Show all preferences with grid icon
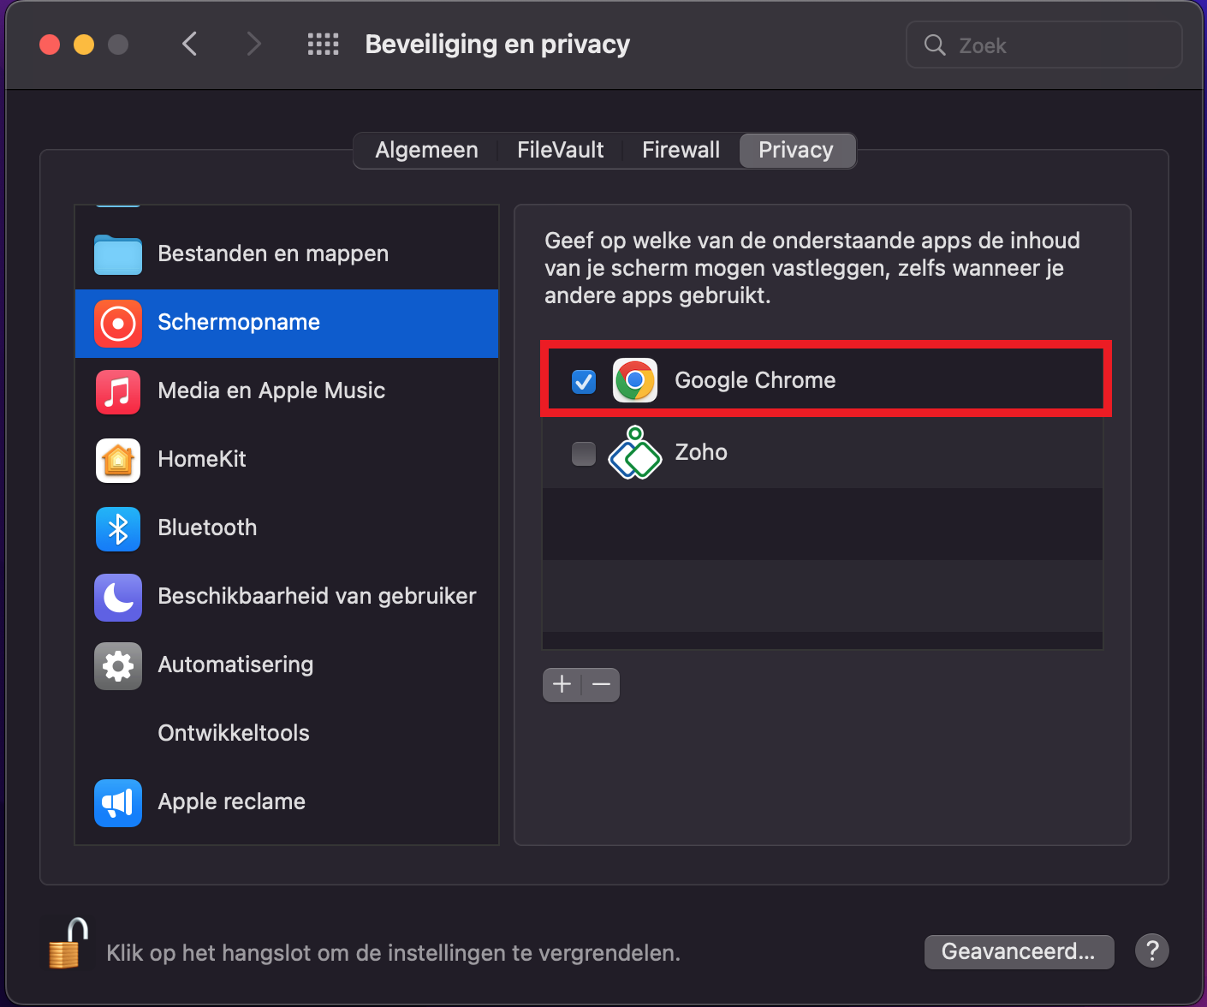Viewport: 1207px width, 1007px height. (x=324, y=45)
